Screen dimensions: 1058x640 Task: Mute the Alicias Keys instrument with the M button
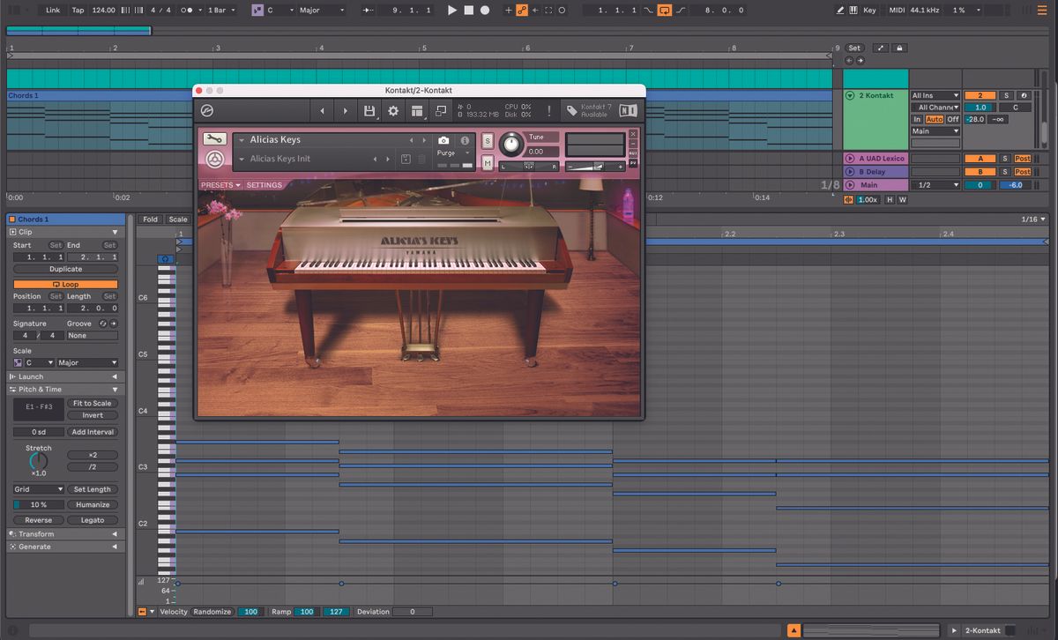tap(487, 163)
